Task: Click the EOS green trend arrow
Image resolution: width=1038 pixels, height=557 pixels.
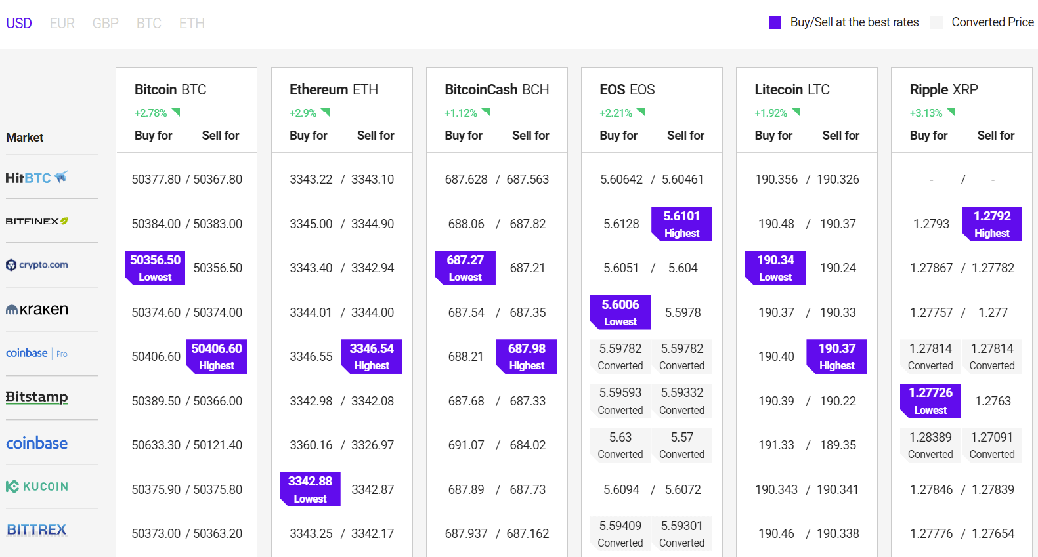Action: [x=641, y=113]
